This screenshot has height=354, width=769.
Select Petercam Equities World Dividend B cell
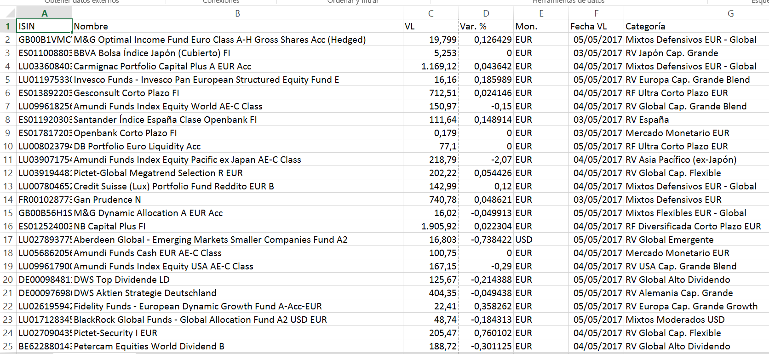pos(238,346)
